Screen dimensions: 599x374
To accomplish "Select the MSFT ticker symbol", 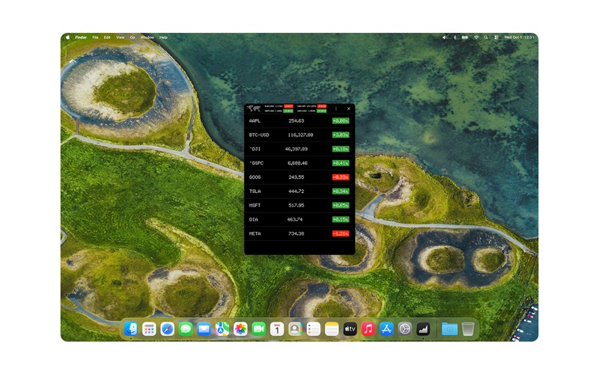I will (255, 206).
